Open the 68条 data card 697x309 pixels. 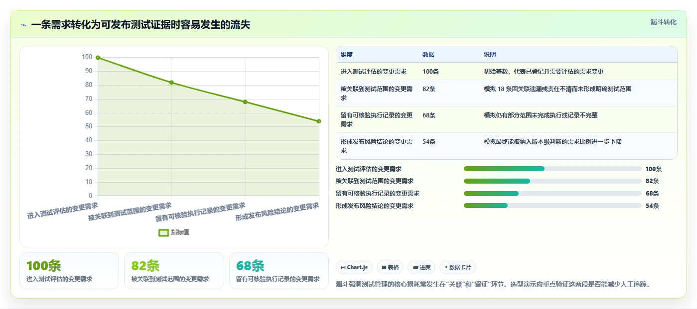pyautogui.click(x=279, y=271)
